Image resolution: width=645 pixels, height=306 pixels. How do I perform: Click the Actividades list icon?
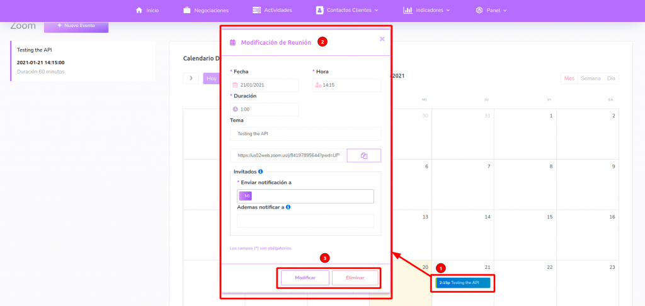[257, 10]
